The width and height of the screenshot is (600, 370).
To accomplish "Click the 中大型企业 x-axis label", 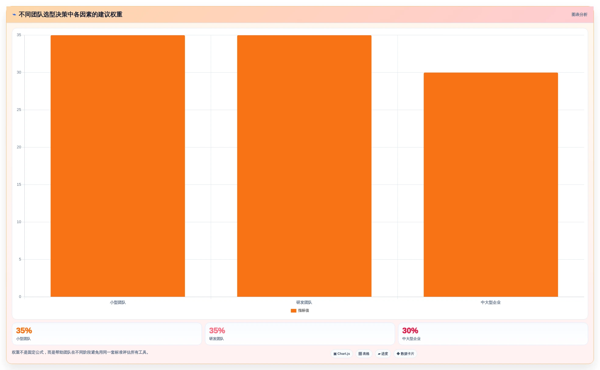I will 491,303.
